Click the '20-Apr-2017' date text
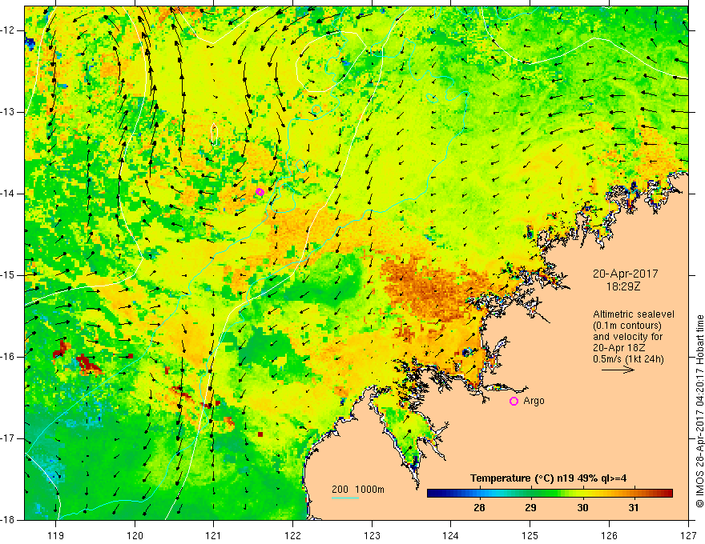Image resolution: width=705 pixels, height=544 pixels. 626,274
